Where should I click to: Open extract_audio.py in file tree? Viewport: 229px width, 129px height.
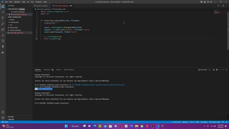pyautogui.click(x=19, y=30)
